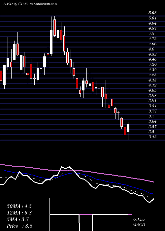The height and width of the screenshot is (231, 165).
Task: Select the 4.66 price axis label
Action: coord(152,44)
